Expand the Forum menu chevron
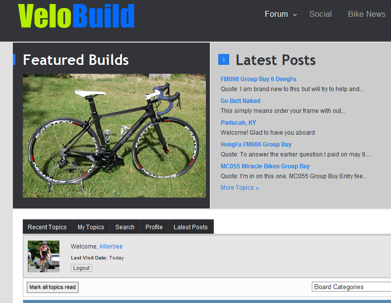391x303 pixels. (x=295, y=15)
